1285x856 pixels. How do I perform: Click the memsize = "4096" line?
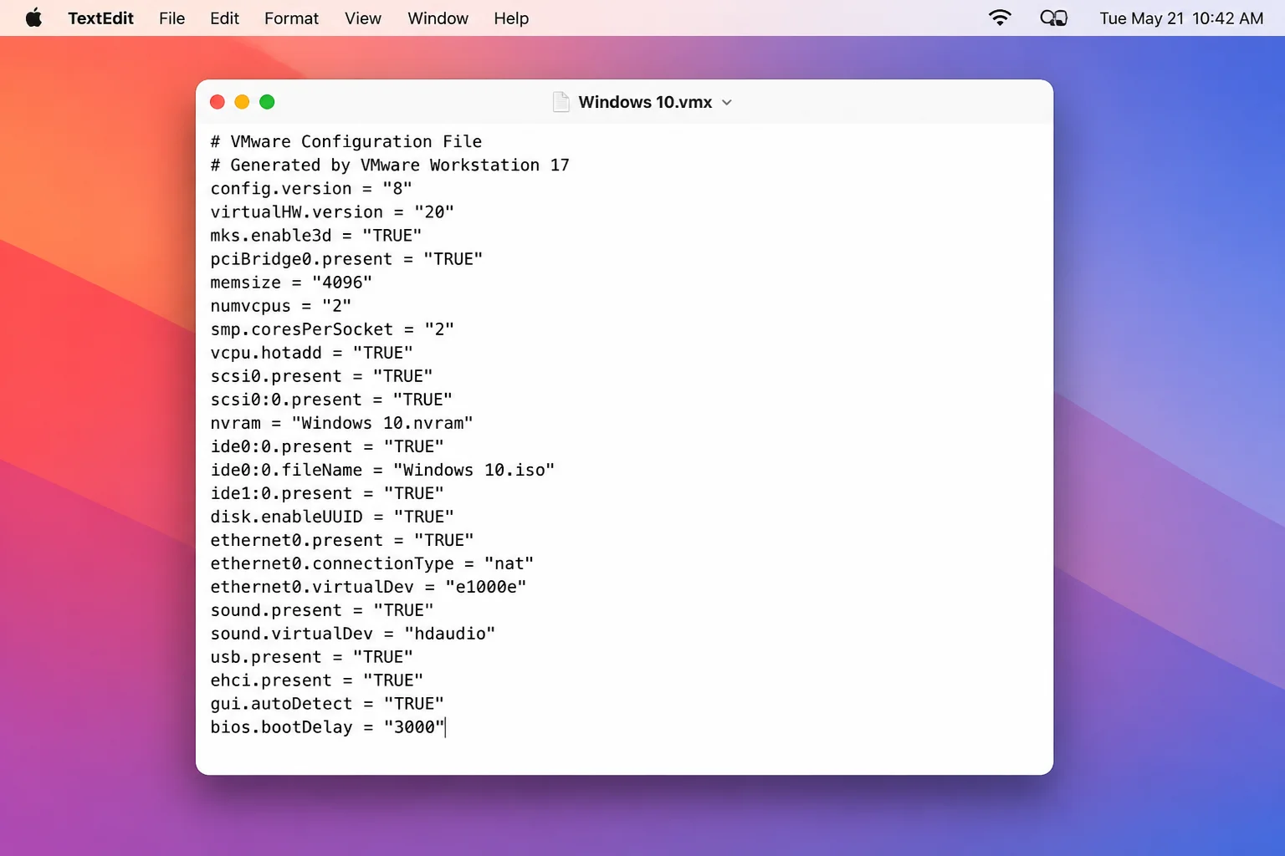(291, 282)
